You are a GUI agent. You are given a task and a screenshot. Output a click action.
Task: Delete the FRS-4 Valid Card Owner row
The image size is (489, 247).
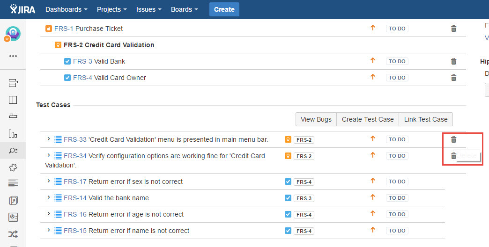[x=454, y=78]
